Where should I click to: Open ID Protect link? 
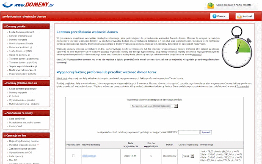pos(14,96)
